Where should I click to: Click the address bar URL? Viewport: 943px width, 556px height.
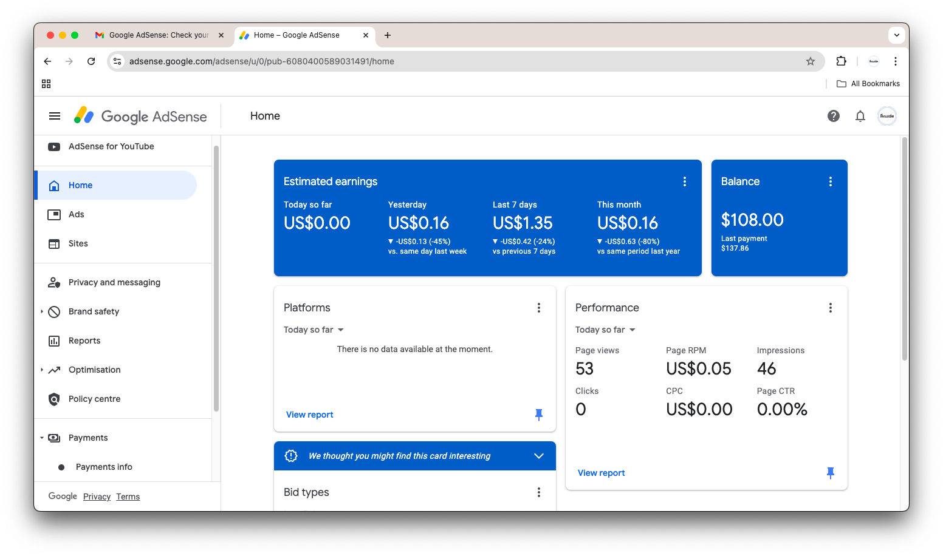(x=262, y=61)
